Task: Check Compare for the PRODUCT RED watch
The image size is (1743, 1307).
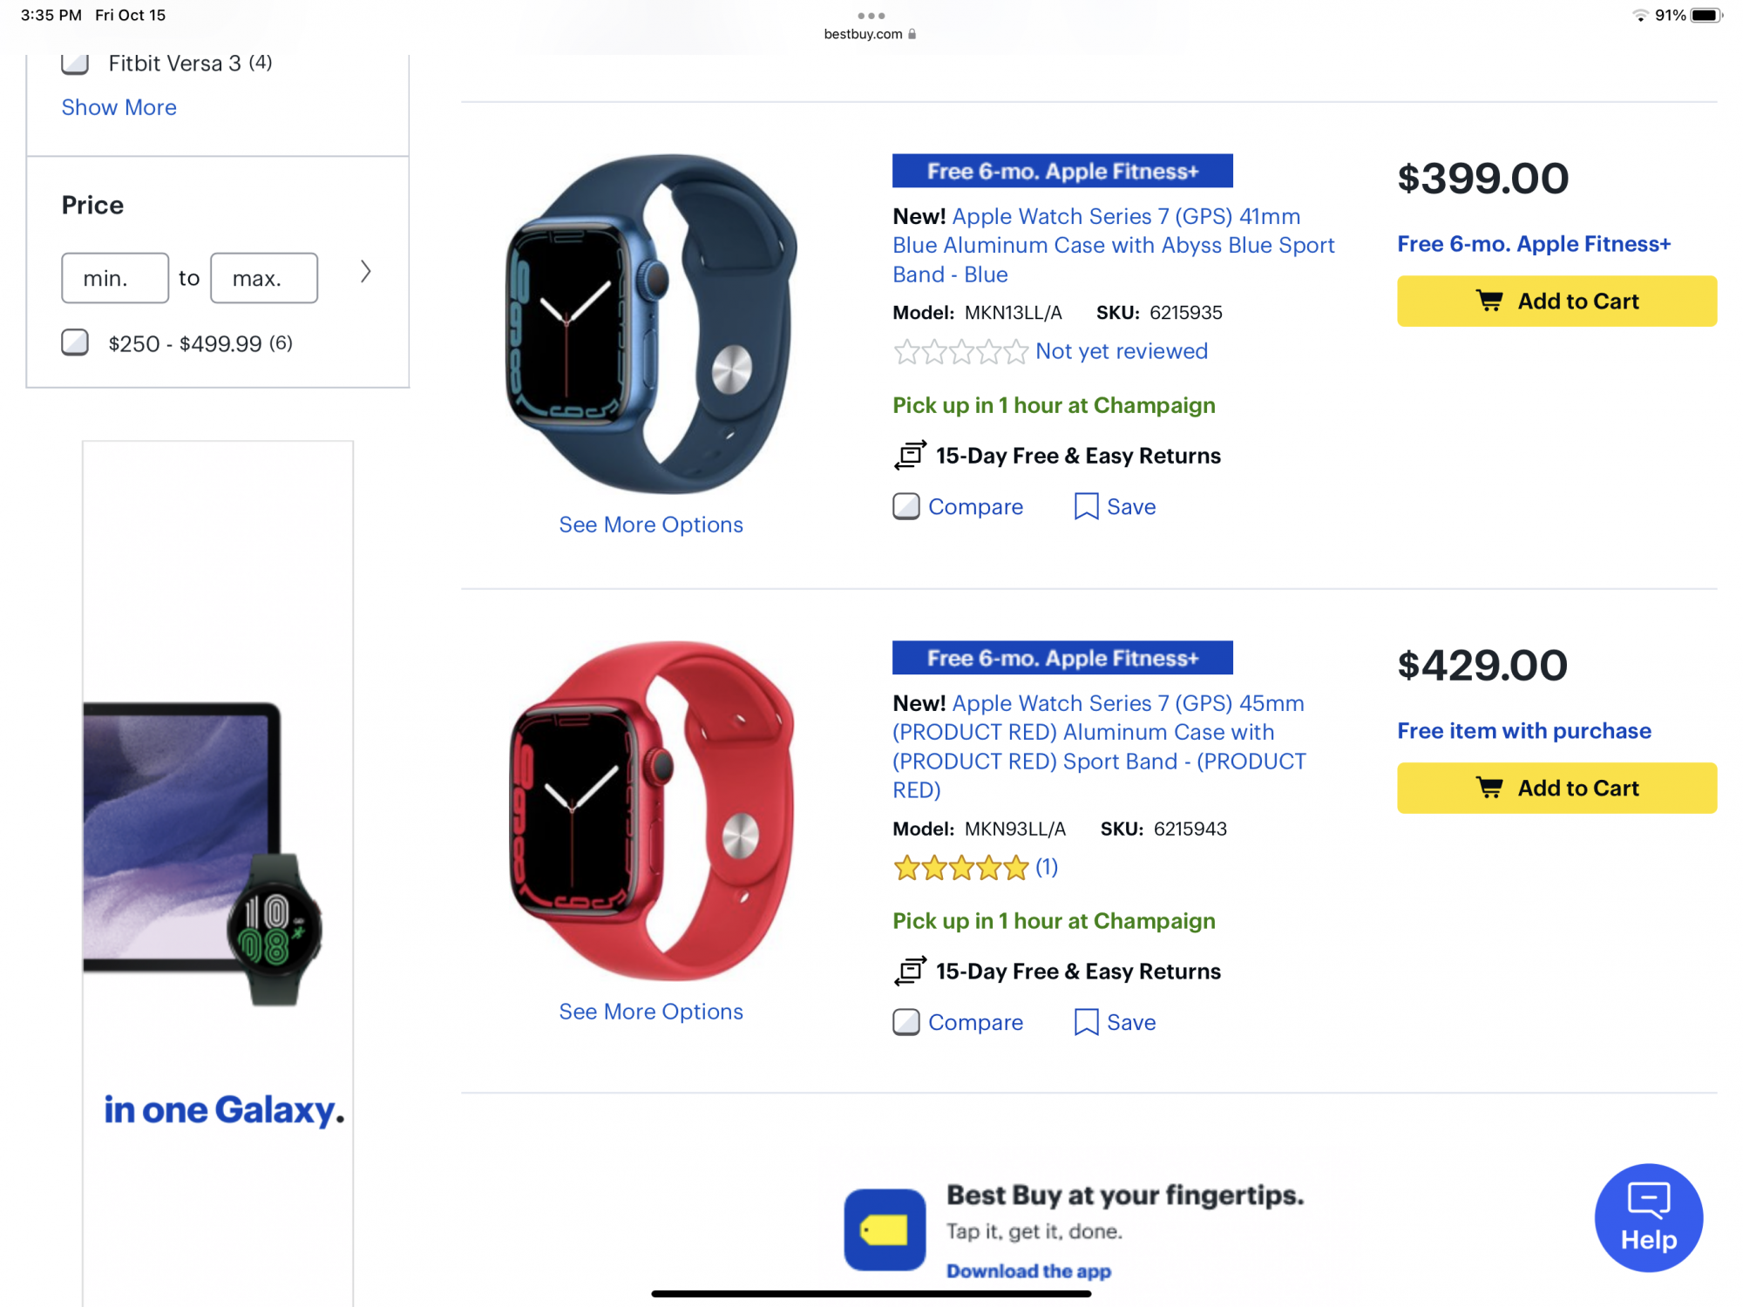Action: tap(906, 1022)
